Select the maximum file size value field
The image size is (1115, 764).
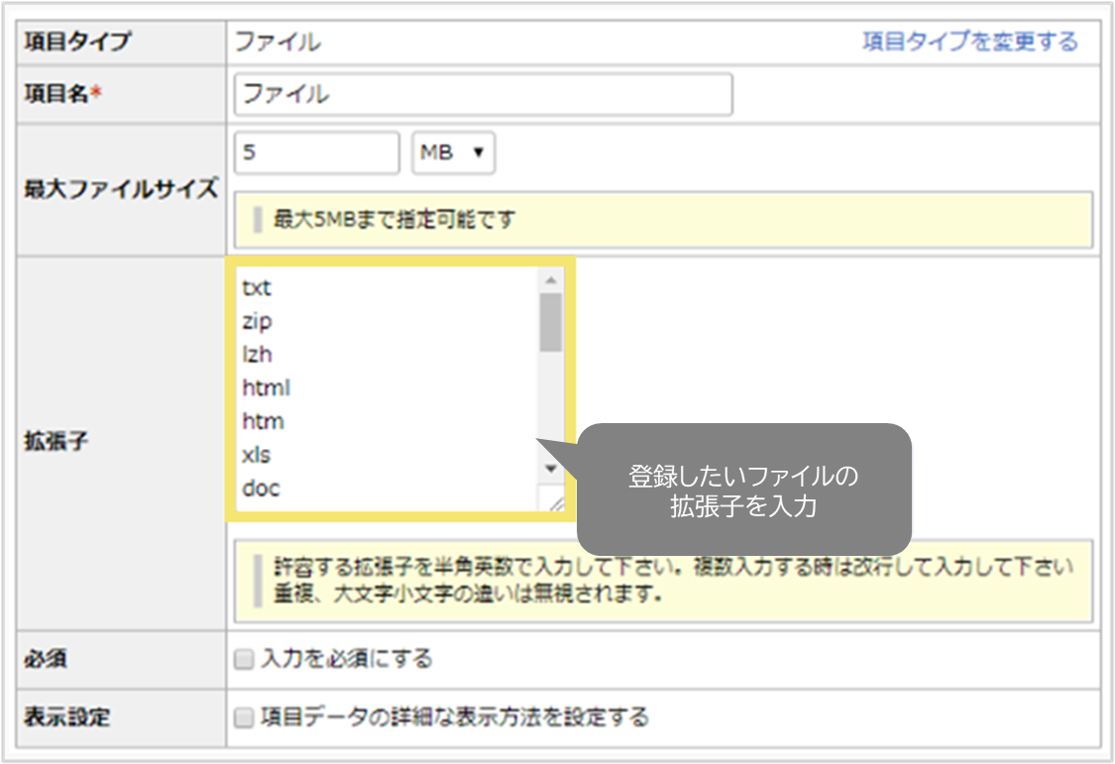(317, 153)
